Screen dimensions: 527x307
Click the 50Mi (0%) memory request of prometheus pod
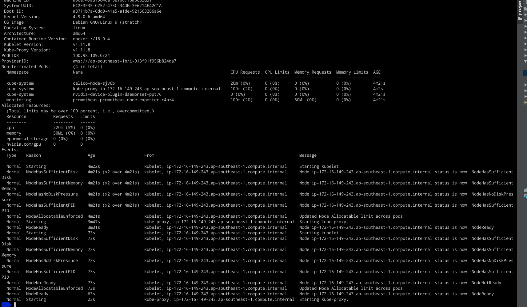pyautogui.click(x=305, y=100)
